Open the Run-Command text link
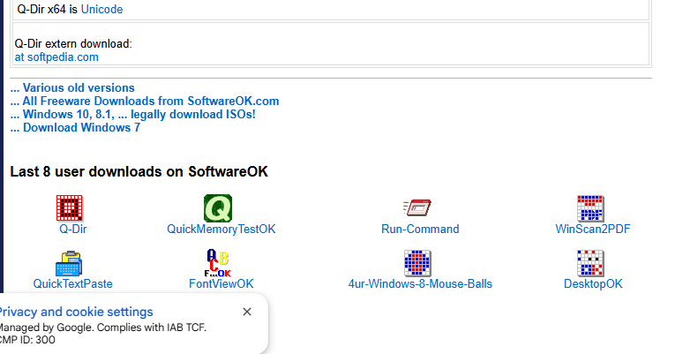The height and width of the screenshot is (354, 698). (x=420, y=229)
